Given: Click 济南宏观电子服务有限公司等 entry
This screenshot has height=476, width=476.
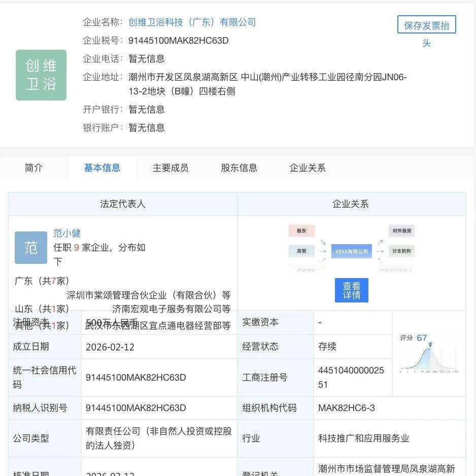Looking at the screenshot, I should pos(171,309).
